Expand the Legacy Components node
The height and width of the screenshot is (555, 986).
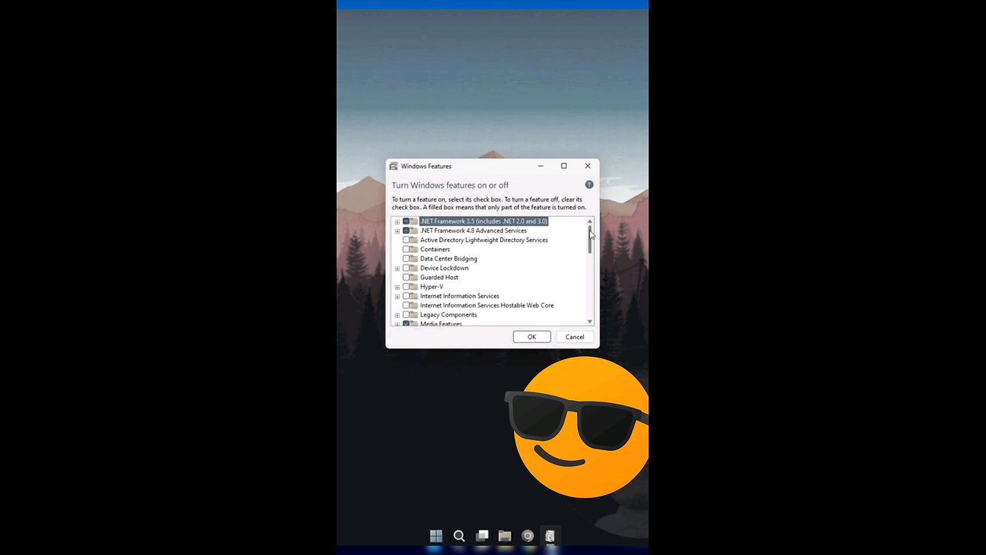click(x=397, y=315)
